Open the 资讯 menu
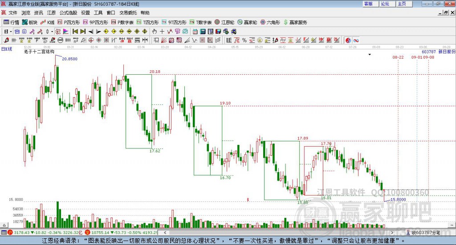The width and height of the screenshot is (456, 245). point(38,13)
